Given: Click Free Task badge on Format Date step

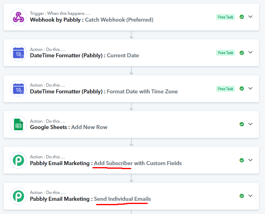Looking at the screenshot, I should [x=225, y=89].
